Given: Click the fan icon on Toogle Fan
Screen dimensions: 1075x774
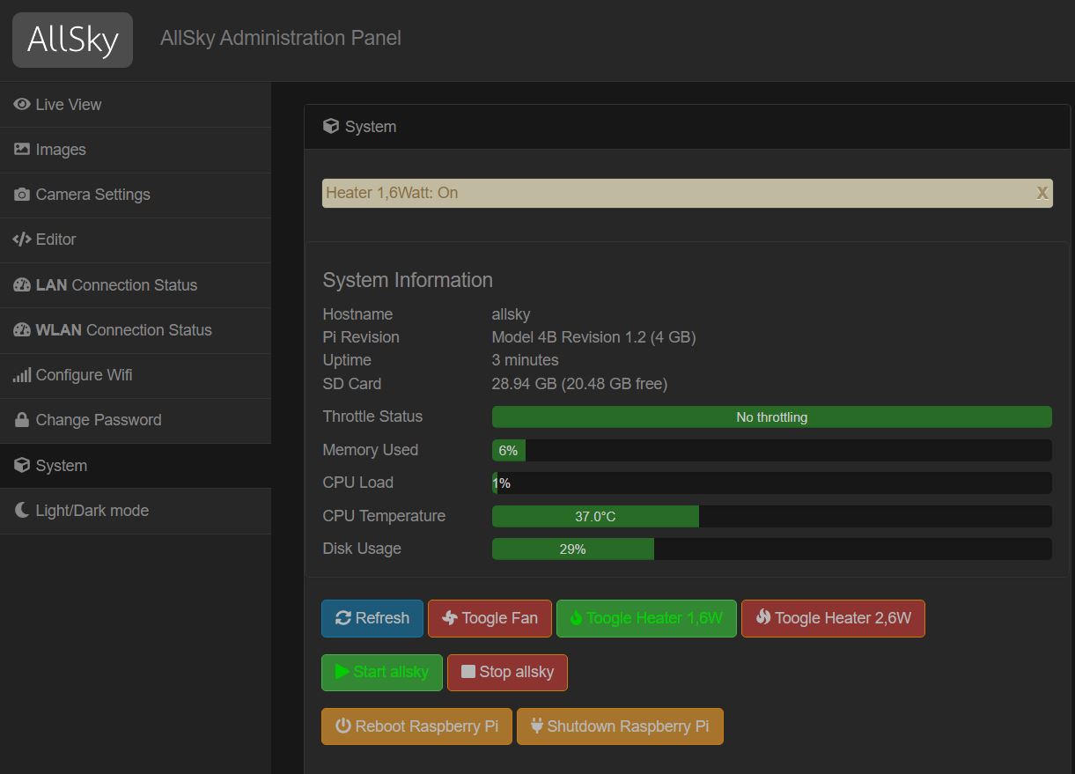Looking at the screenshot, I should (450, 618).
